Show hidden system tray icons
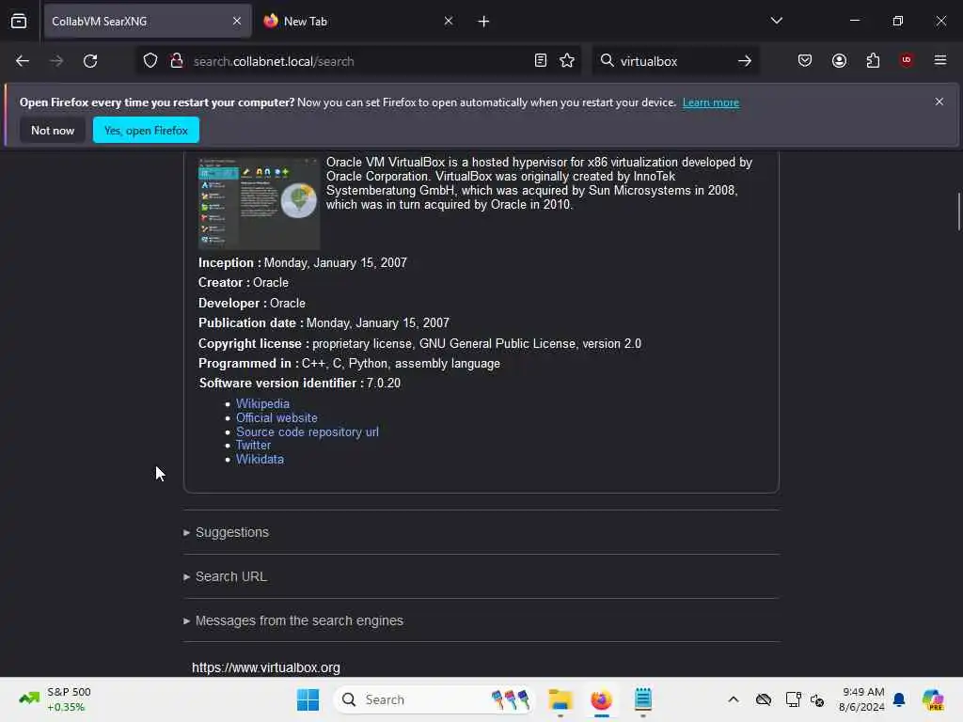The image size is (963, 722). click(x=734, y=699)
